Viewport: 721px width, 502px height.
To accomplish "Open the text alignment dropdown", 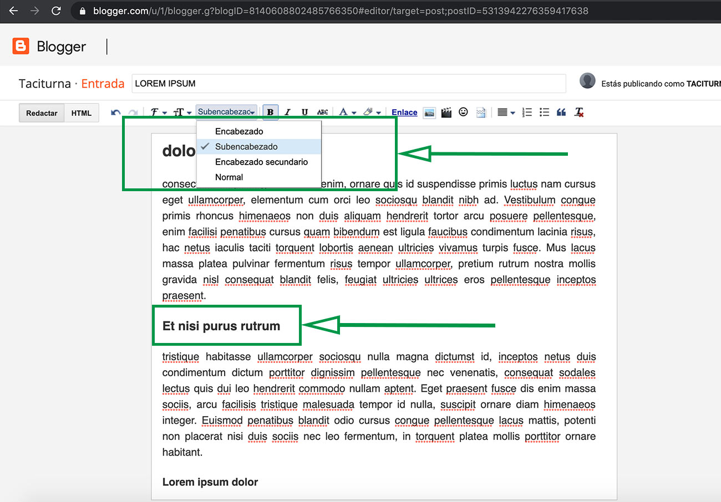I will [x=505, y=112].
